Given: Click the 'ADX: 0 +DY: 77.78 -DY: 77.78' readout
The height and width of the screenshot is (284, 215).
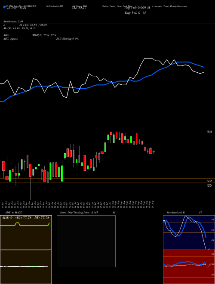Looking at the screenshot, I should [x=25, y=218].
